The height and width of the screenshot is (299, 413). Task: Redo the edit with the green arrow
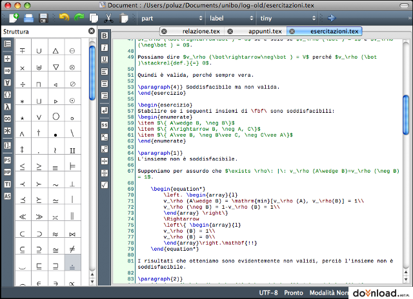click(x=79, y=18)
